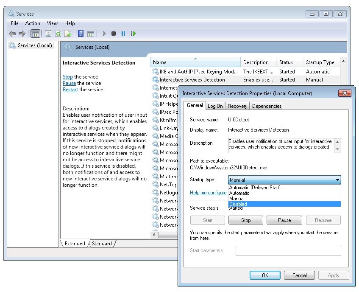Open the Action menu

point(33,23)
